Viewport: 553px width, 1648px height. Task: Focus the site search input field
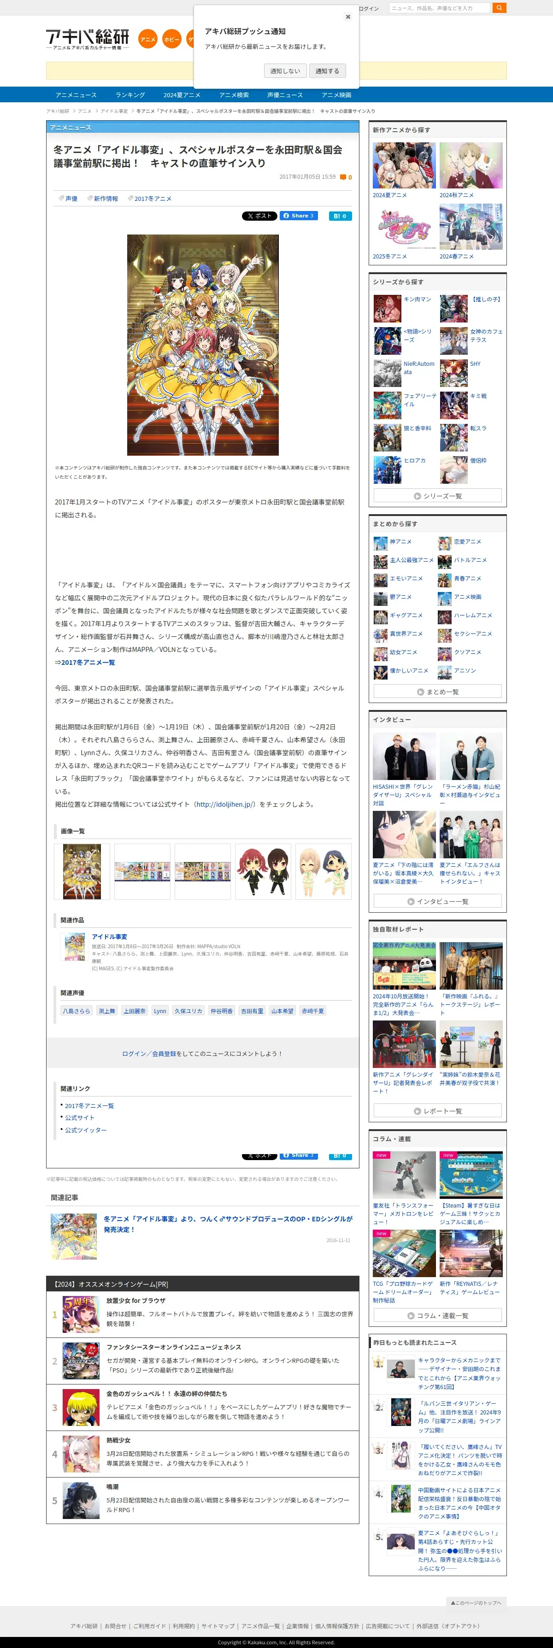(439, 8)
